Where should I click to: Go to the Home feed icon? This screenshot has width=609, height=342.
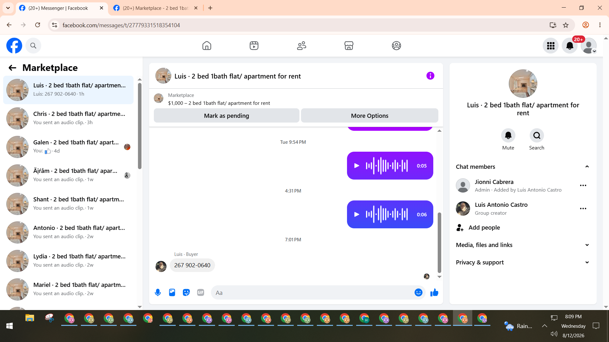coord(207,46)
